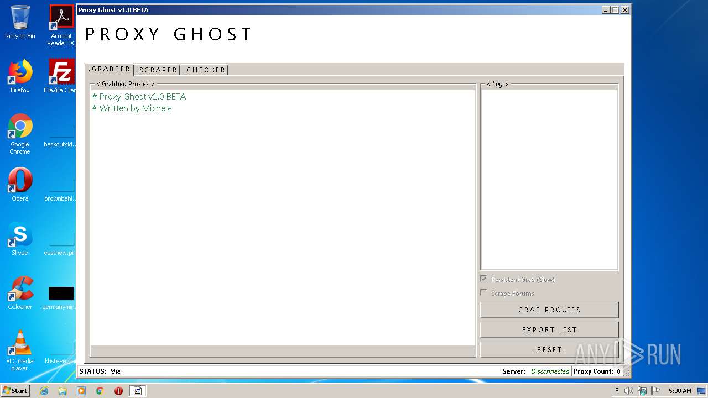Switch to the .GRABBER tab
Image resolution: width=708 pixels, height=398 pixels.
pyautogui.click(x=110, y=69)
